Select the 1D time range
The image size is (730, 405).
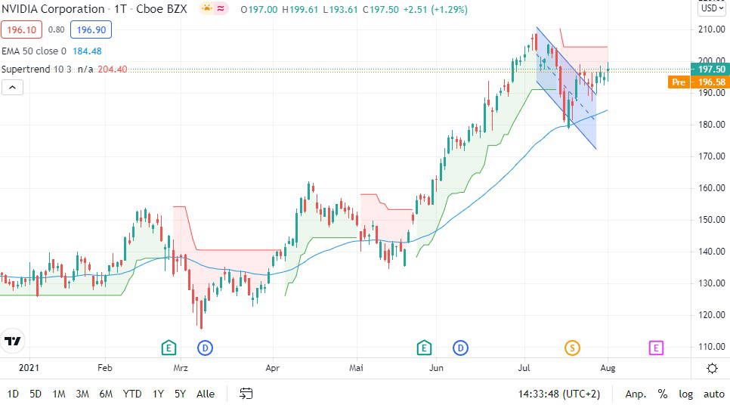[x=13, y=394]
